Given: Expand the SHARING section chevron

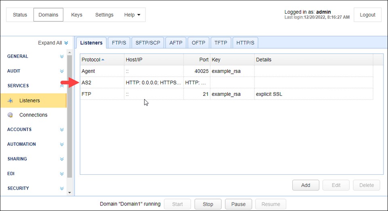Looking at the screenshot, I should (62, 159).
